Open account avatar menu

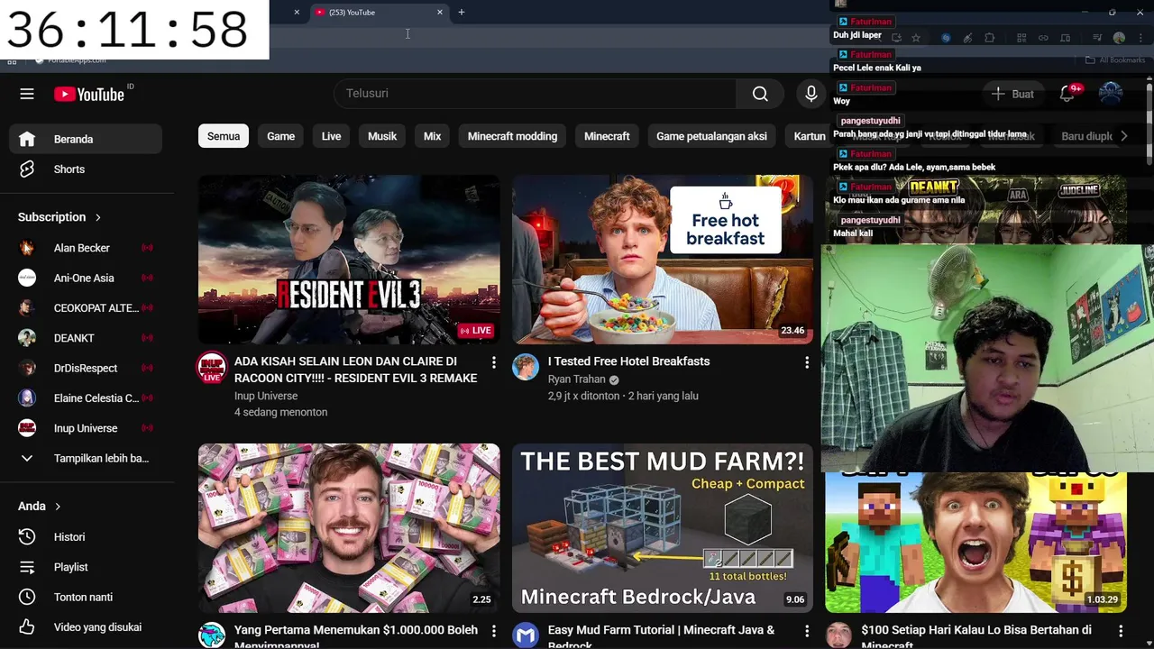pyautogui.click(x=1111, y=94)
